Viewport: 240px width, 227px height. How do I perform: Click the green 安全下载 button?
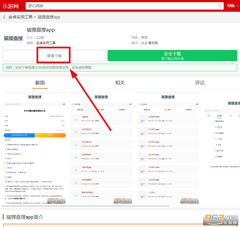[172, 56]
